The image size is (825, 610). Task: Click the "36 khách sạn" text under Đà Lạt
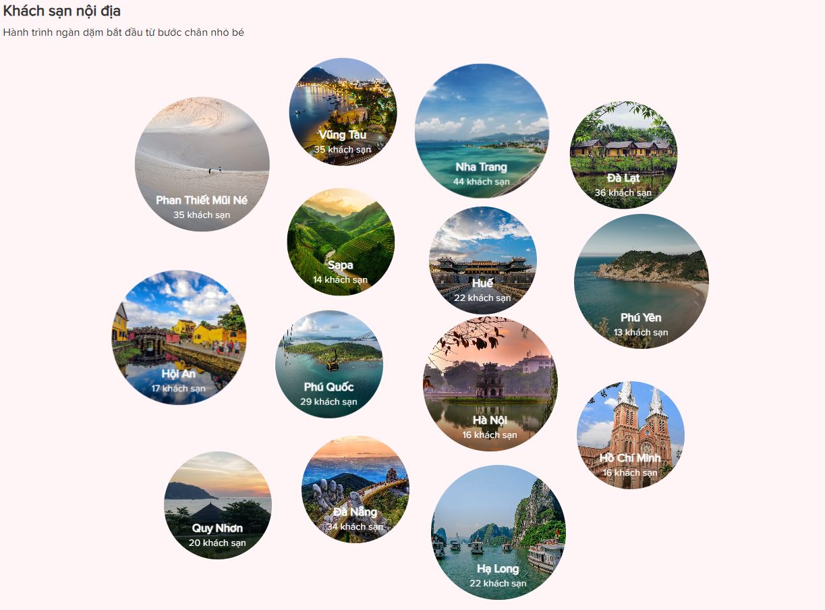pyautogui.click(x=623, y=193)
